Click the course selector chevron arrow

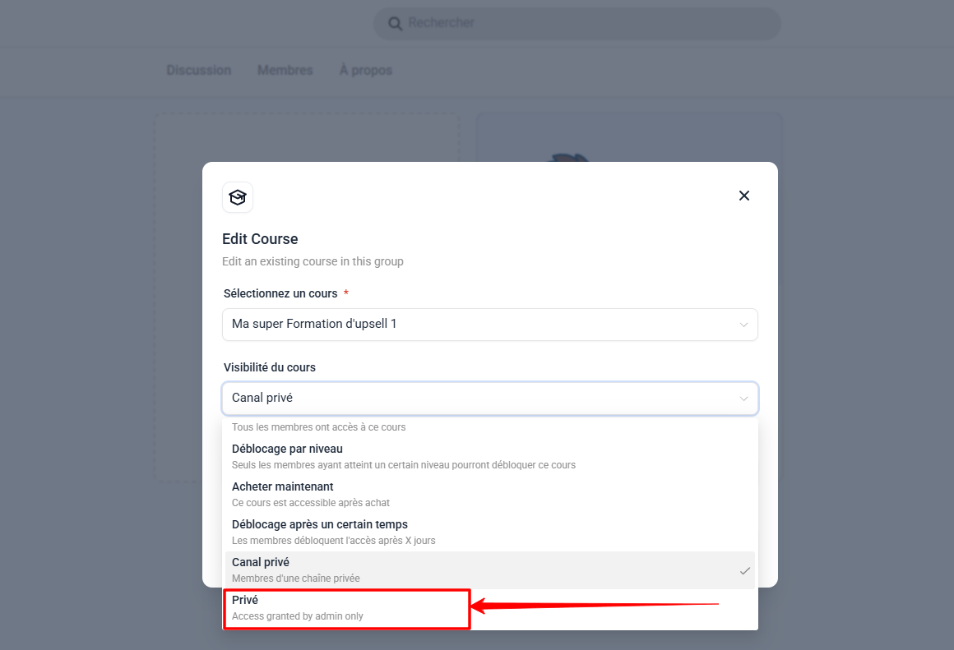(743, 325)
